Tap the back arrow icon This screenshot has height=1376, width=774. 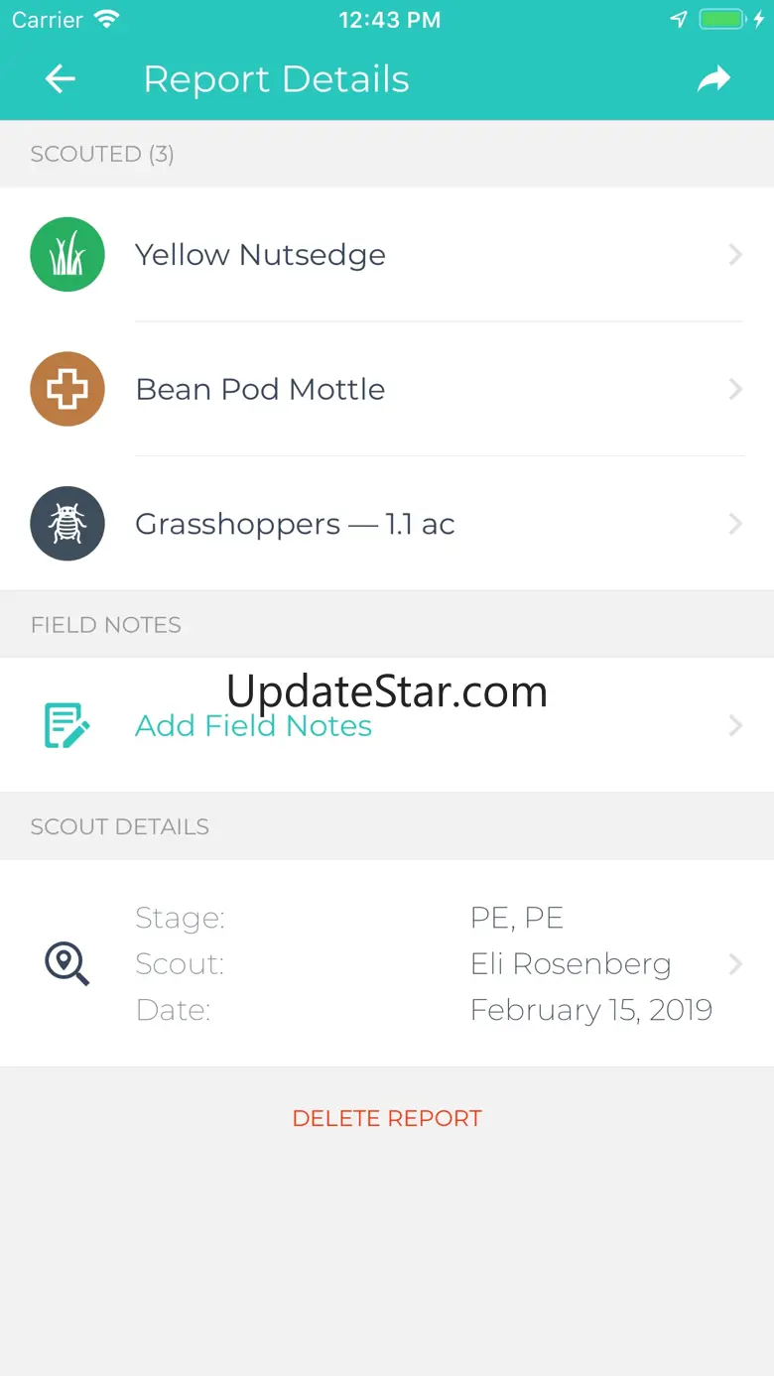(x=61, y=79)
